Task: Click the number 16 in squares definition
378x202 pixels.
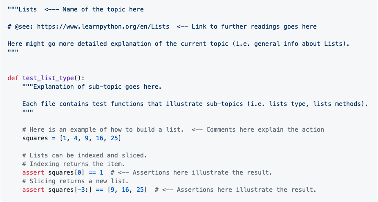Action: (x=100, y=138)
